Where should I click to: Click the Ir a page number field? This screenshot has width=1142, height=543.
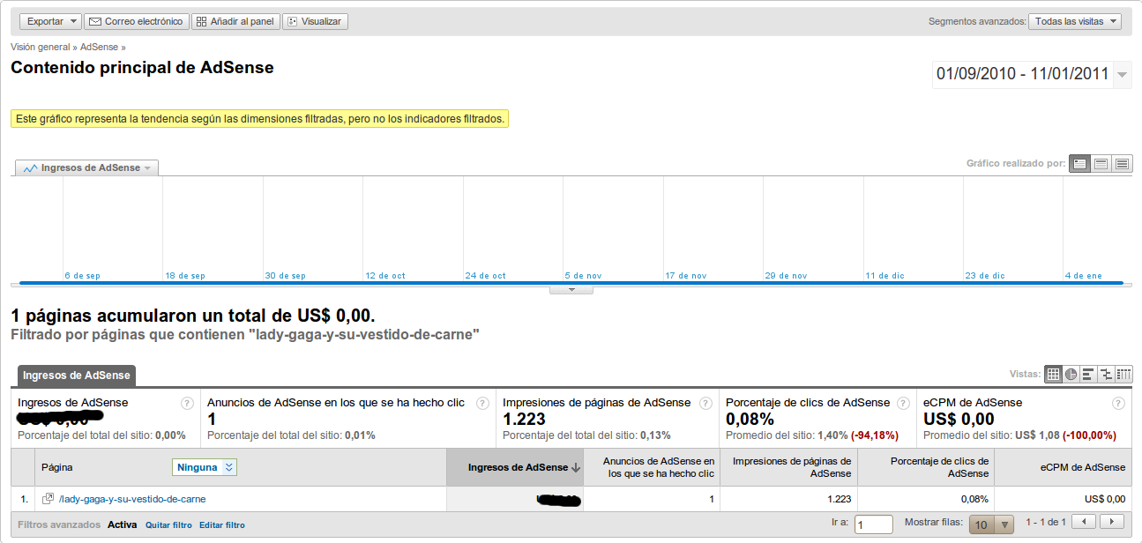873,525
